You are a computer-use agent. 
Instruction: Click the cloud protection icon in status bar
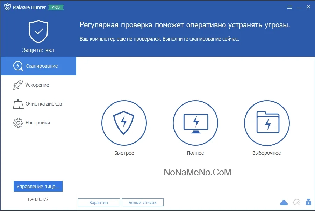coord(284,203)
